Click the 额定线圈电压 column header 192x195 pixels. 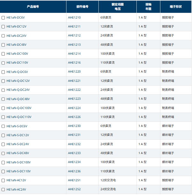117,6
